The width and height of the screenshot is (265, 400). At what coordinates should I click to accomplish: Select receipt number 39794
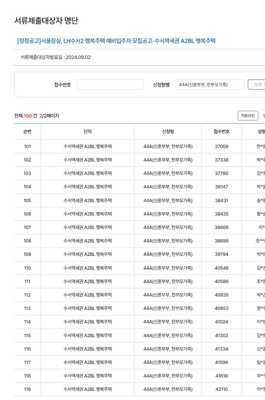coord(221,254)
